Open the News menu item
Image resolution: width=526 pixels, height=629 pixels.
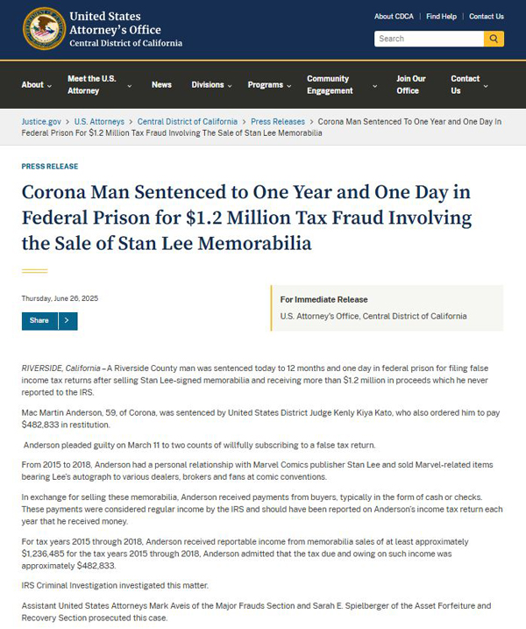[x=161, y=85]
